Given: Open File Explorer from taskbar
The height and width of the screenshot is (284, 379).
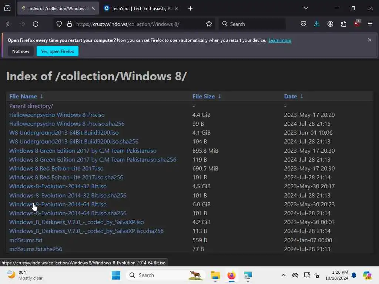Looking at the screenshot, I should pos(215,275).
